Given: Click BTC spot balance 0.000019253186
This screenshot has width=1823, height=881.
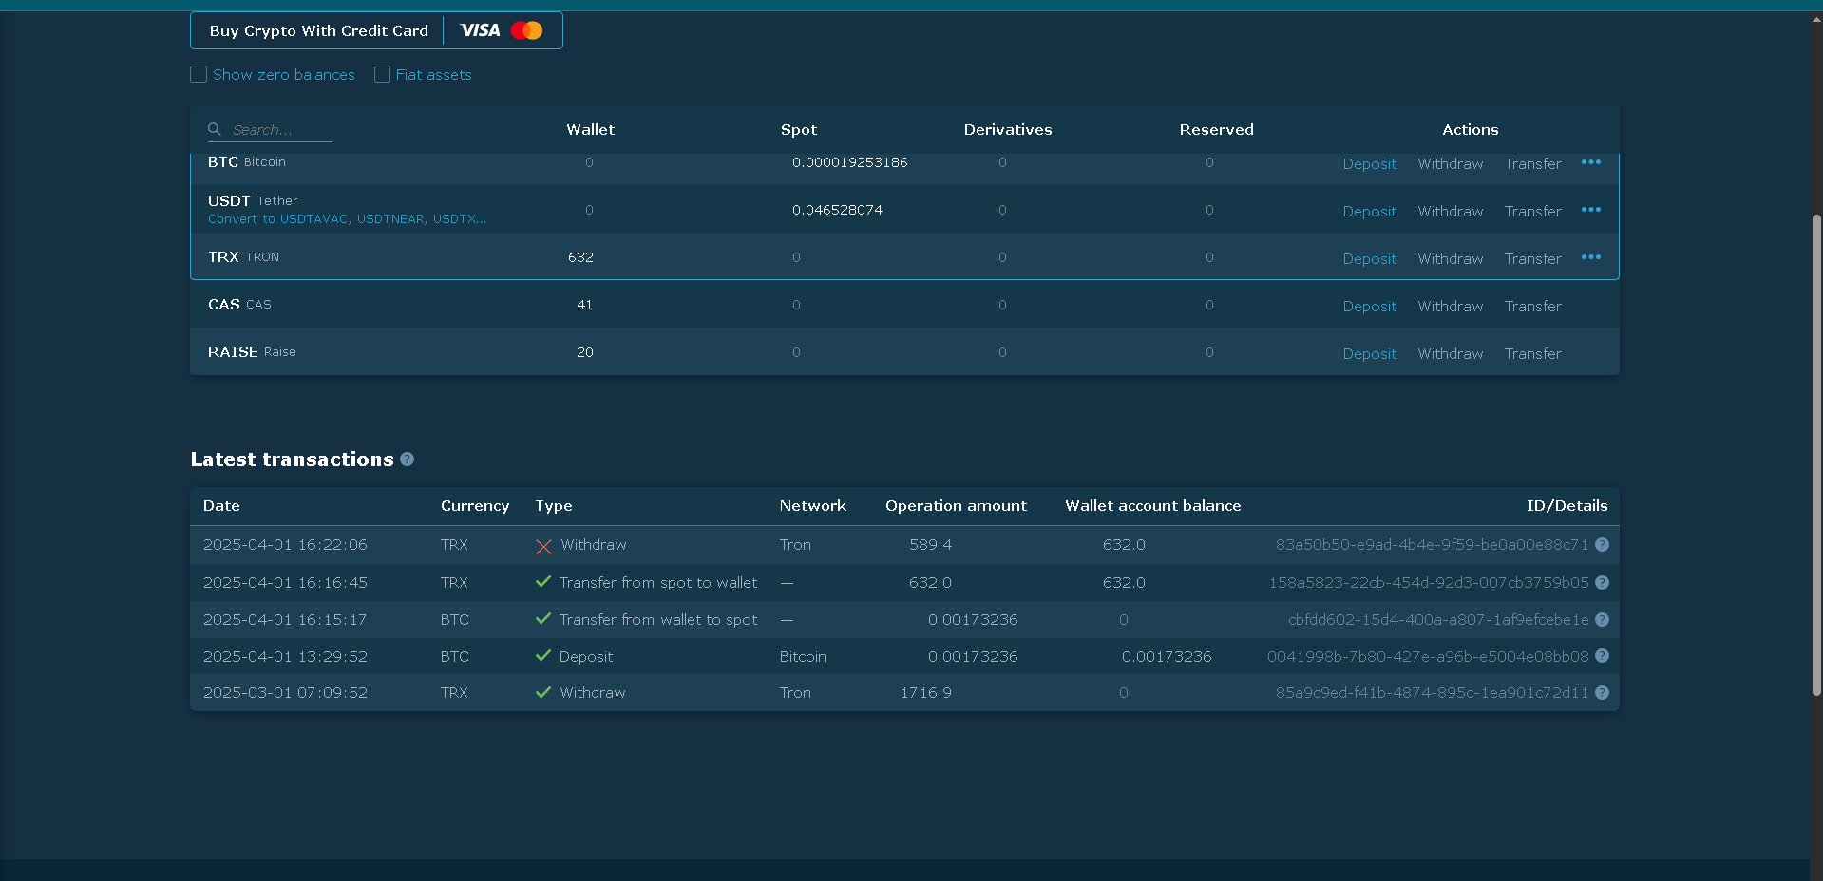Looking at the screenshot, I should 849,162.
